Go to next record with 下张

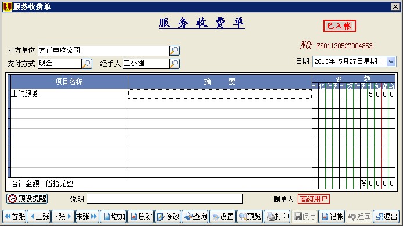63,217
